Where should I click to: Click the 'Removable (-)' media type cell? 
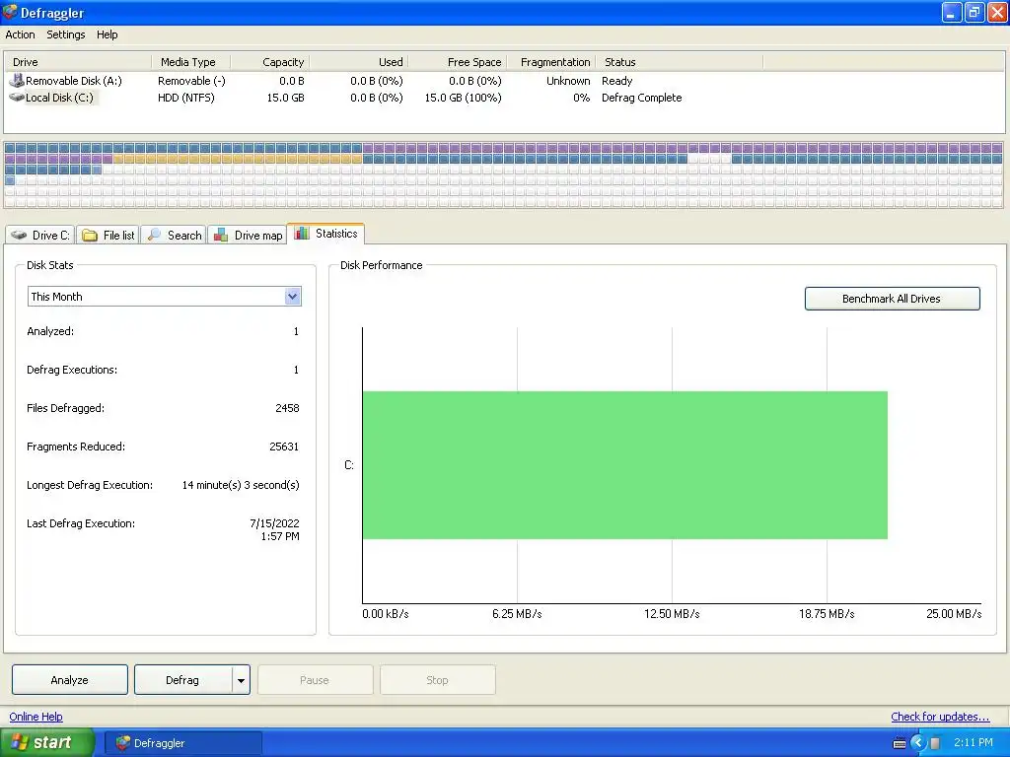[x=191, y=81]
